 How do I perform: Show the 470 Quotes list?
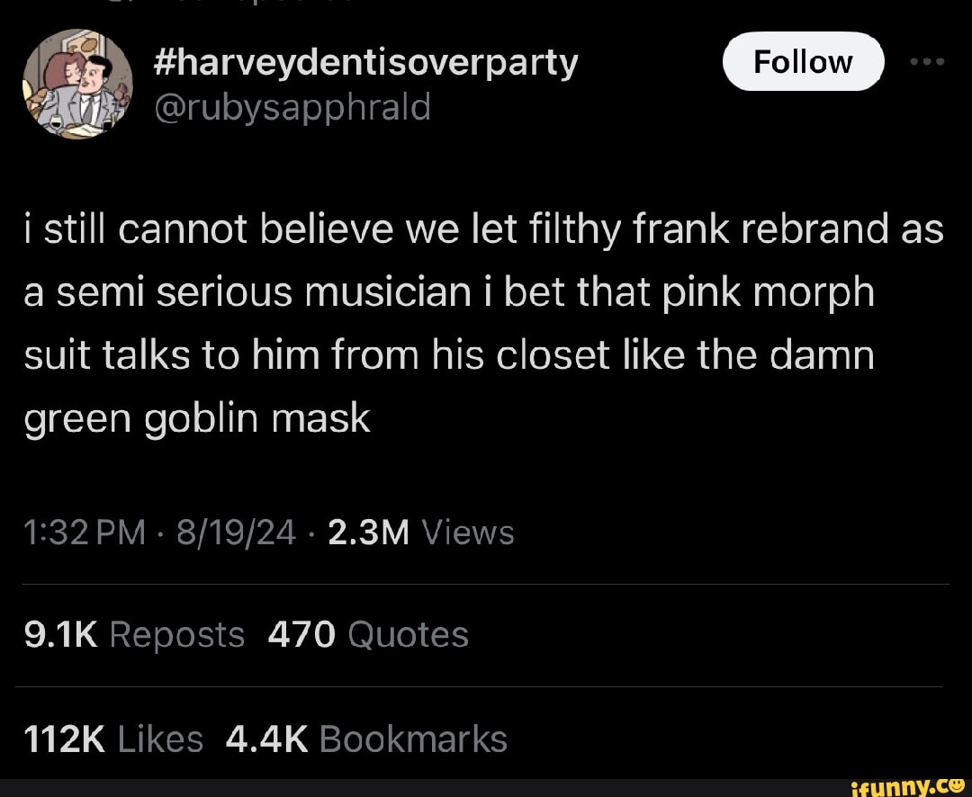point(368,635)
